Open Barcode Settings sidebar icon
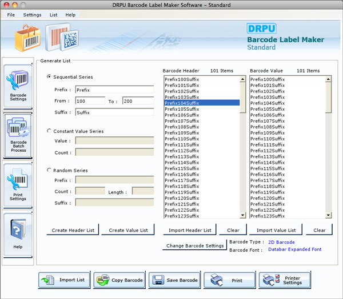343x299 pixels. point(18,86)
